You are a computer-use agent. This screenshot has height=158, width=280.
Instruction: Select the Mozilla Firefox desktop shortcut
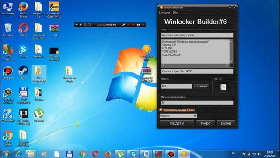tap(23, 10)
